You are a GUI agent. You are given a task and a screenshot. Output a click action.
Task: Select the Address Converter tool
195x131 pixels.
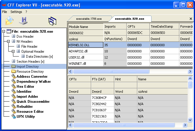pos(32,77)
